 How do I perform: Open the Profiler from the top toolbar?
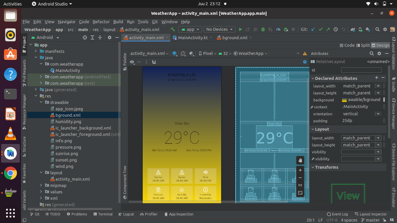click(x=278, y=29)
